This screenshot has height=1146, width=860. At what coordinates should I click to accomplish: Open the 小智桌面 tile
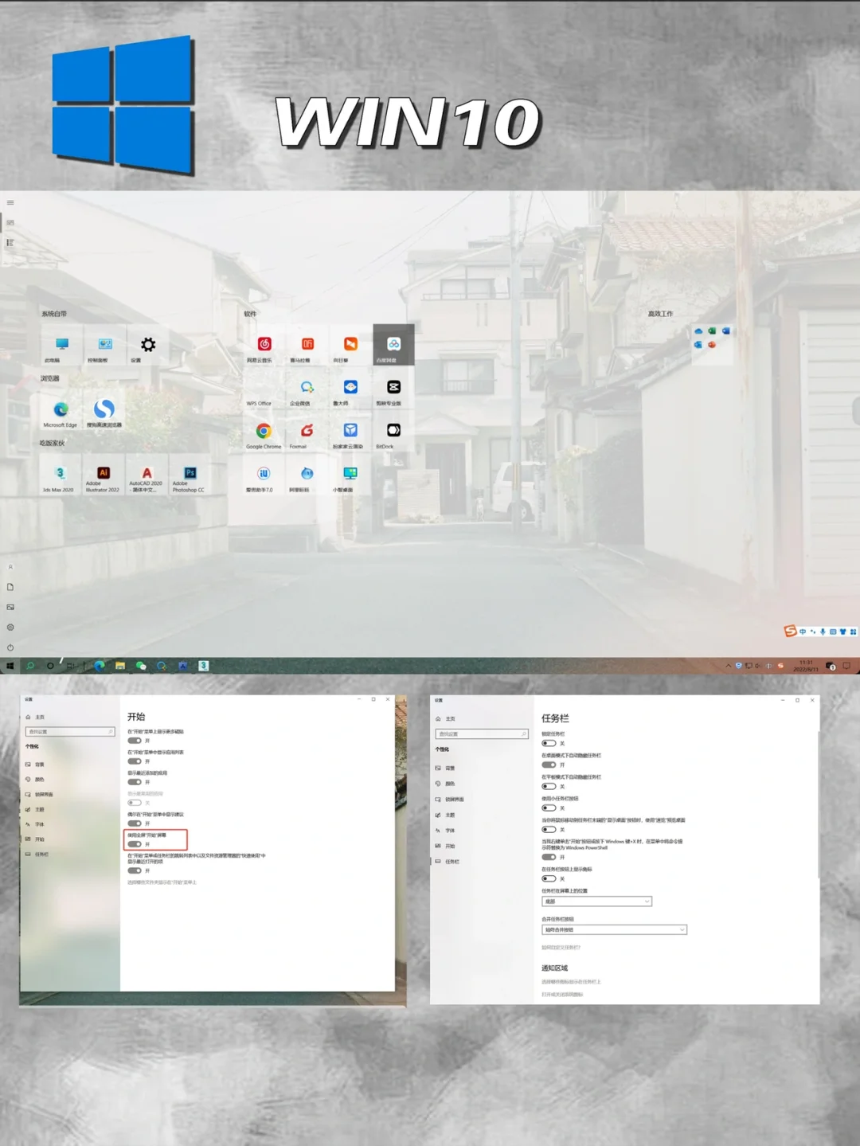(350, 475)
